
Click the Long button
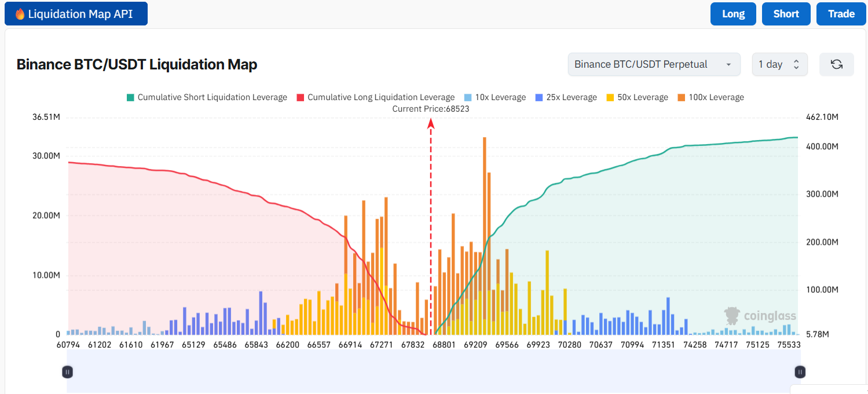pyautogui.click(x=733, y=14)
